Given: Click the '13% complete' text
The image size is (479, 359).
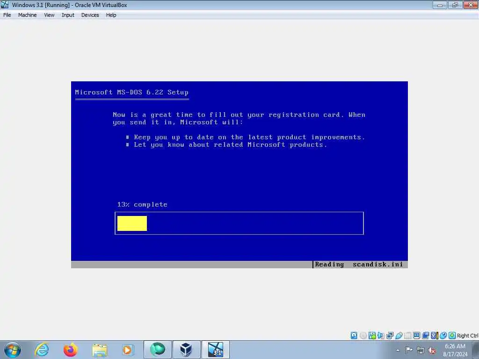Looking at the screenshot, I should click(142, 205).
